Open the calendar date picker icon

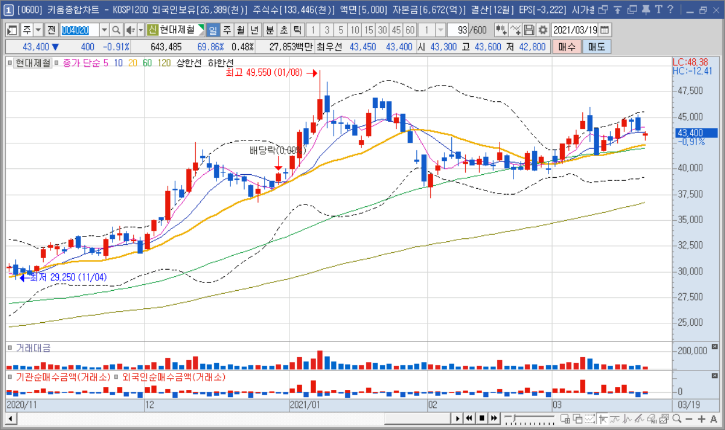[x=605, y=30]
